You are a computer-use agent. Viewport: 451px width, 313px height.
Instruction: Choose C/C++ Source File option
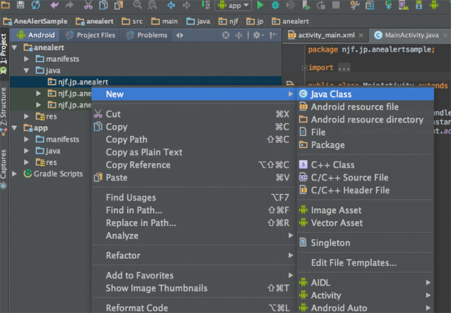365,177
